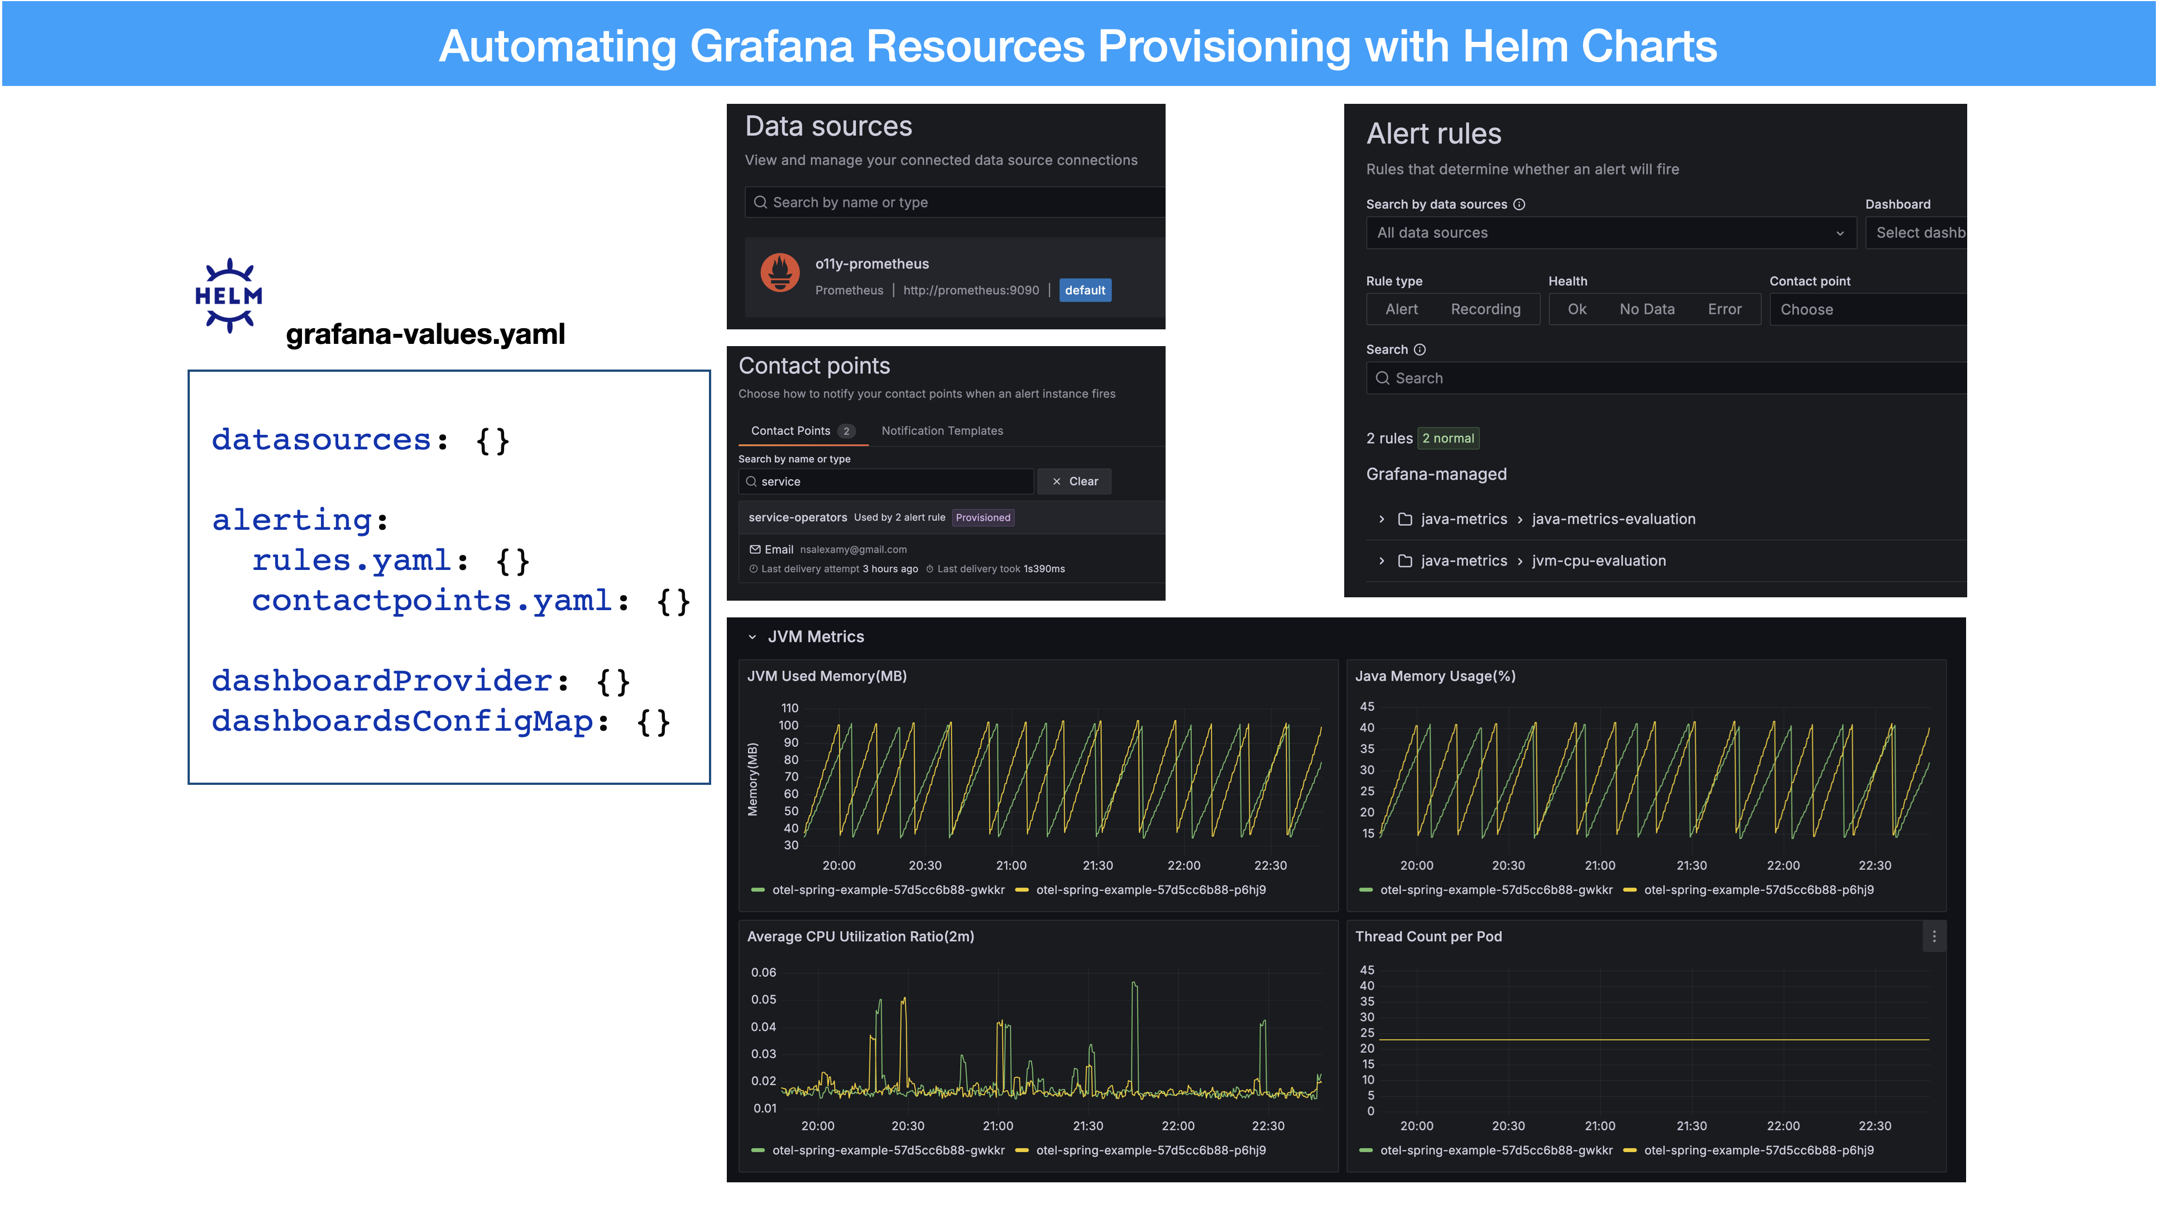Click the X icon in Clear button
The width and height of the screenshot is (2157, 1208).
click(x=1057, y=481)
